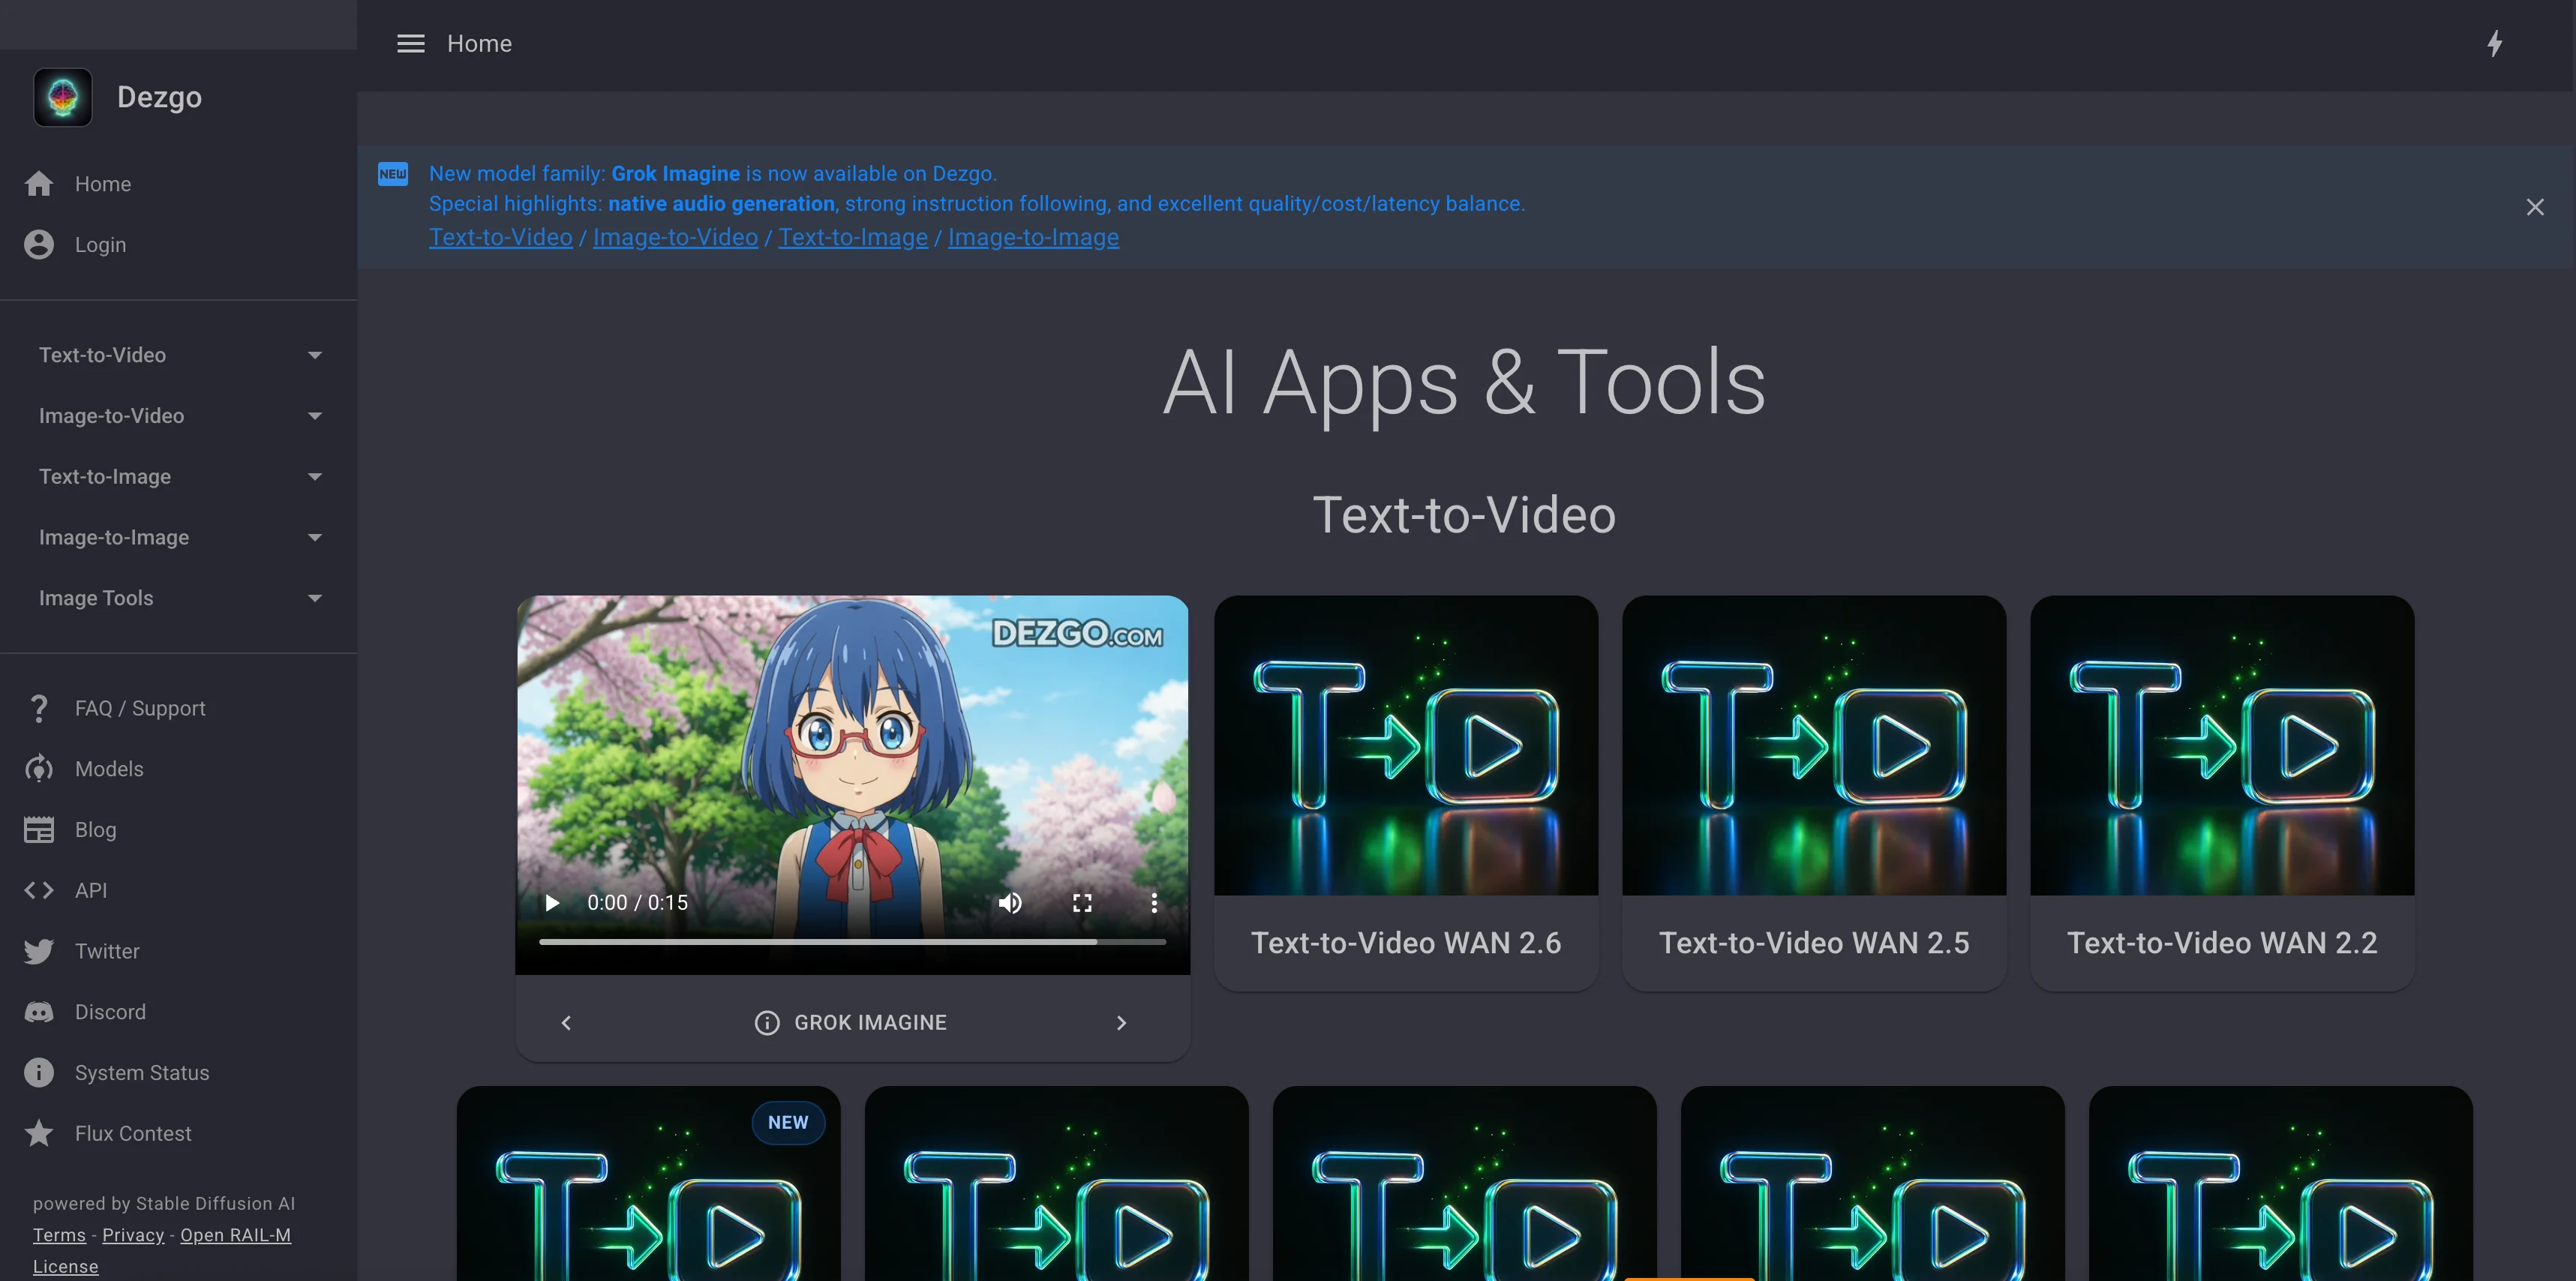Go to the next carousel video

tap(1121, 1023)
